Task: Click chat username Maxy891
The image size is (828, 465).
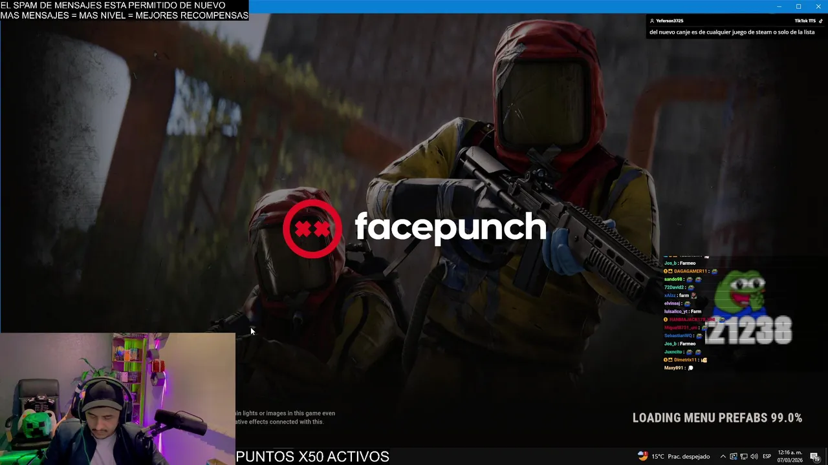Action: [673, 368]
